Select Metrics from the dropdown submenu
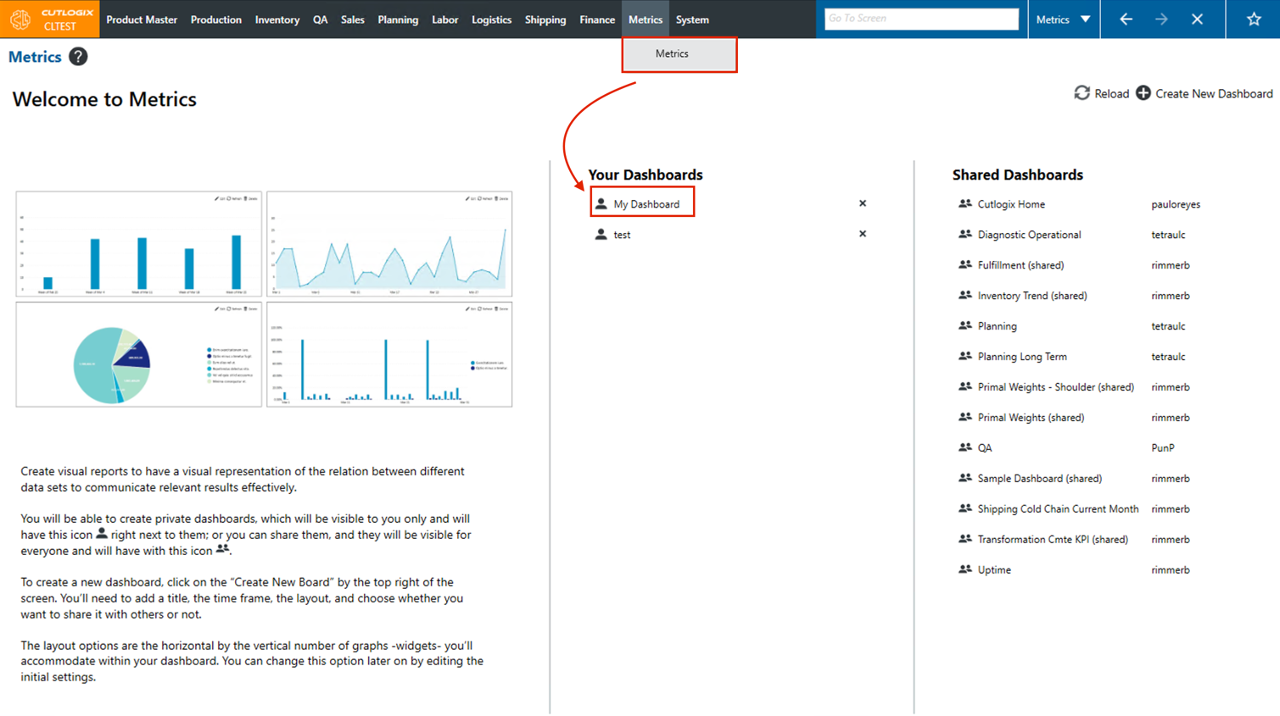The image size is (1280, 716). (x=672, y=54)
